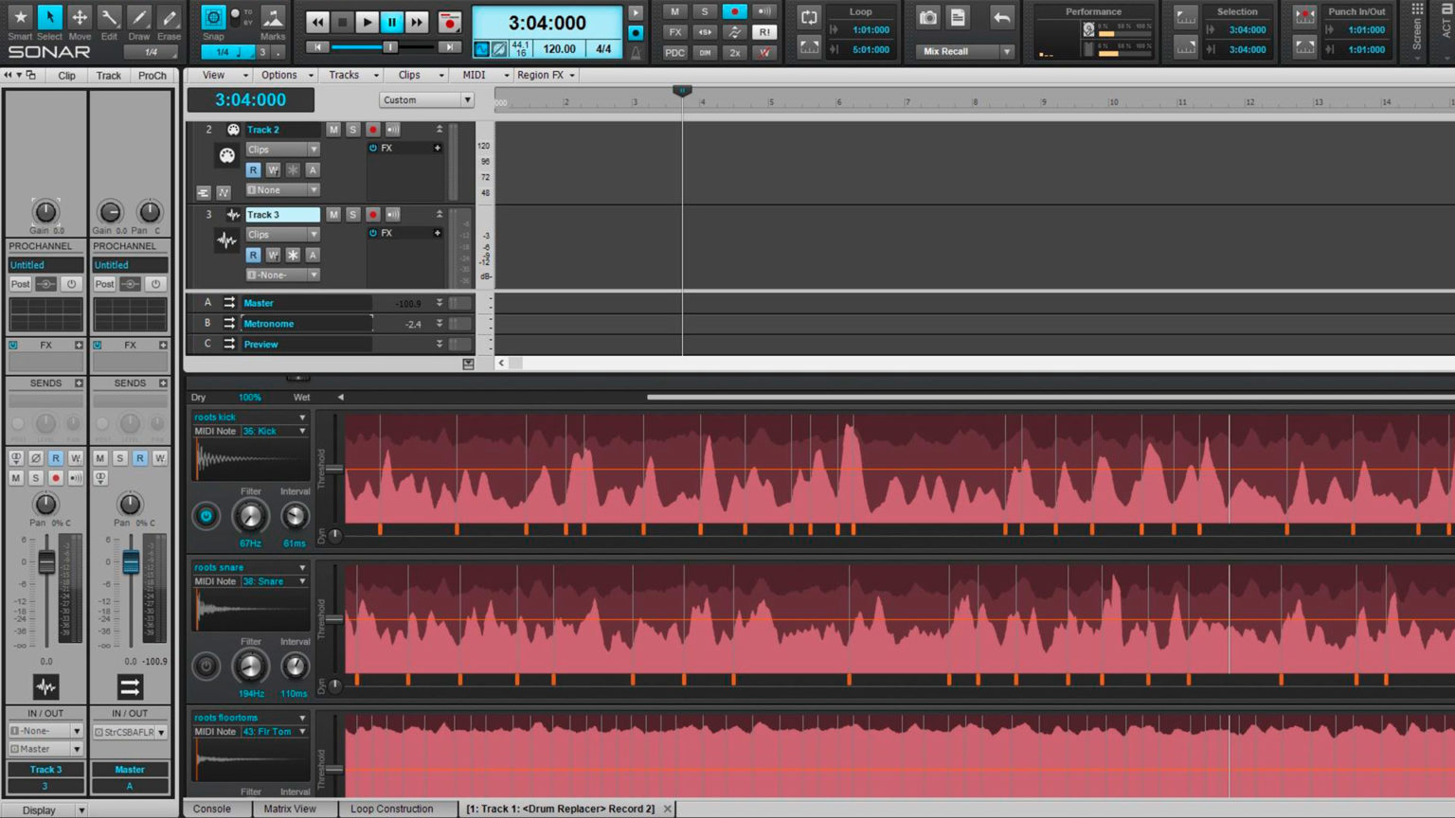Open the Loop Construction tab
This screenshot has width=1455, height=818.
click(391, 809)
